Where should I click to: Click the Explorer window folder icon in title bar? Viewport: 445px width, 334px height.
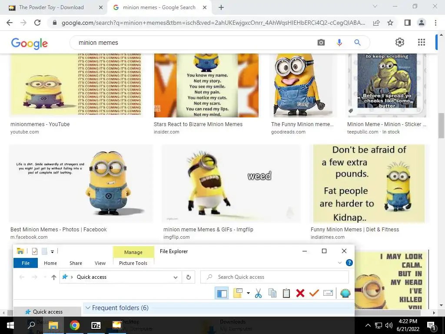[20, 251]
